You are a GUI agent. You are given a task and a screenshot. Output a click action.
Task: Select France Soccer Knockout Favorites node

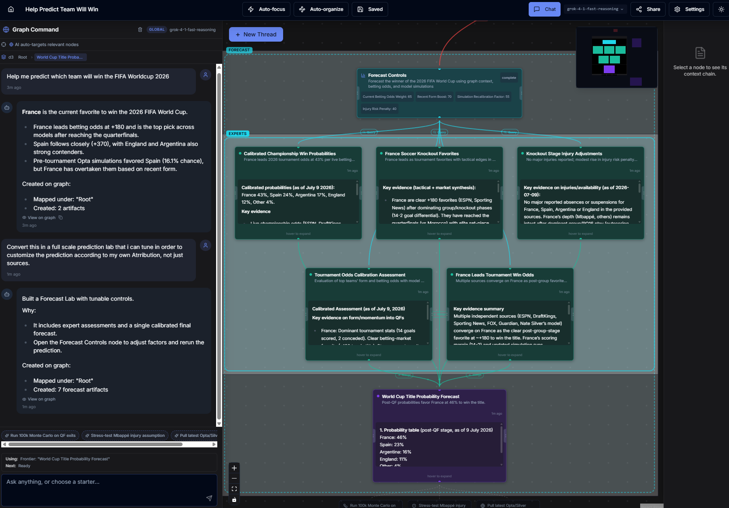[x=439, y=193]
